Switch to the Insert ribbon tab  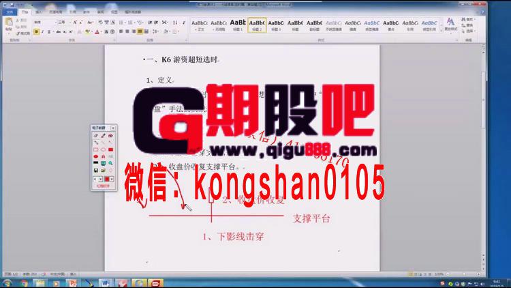pos(39,12)
